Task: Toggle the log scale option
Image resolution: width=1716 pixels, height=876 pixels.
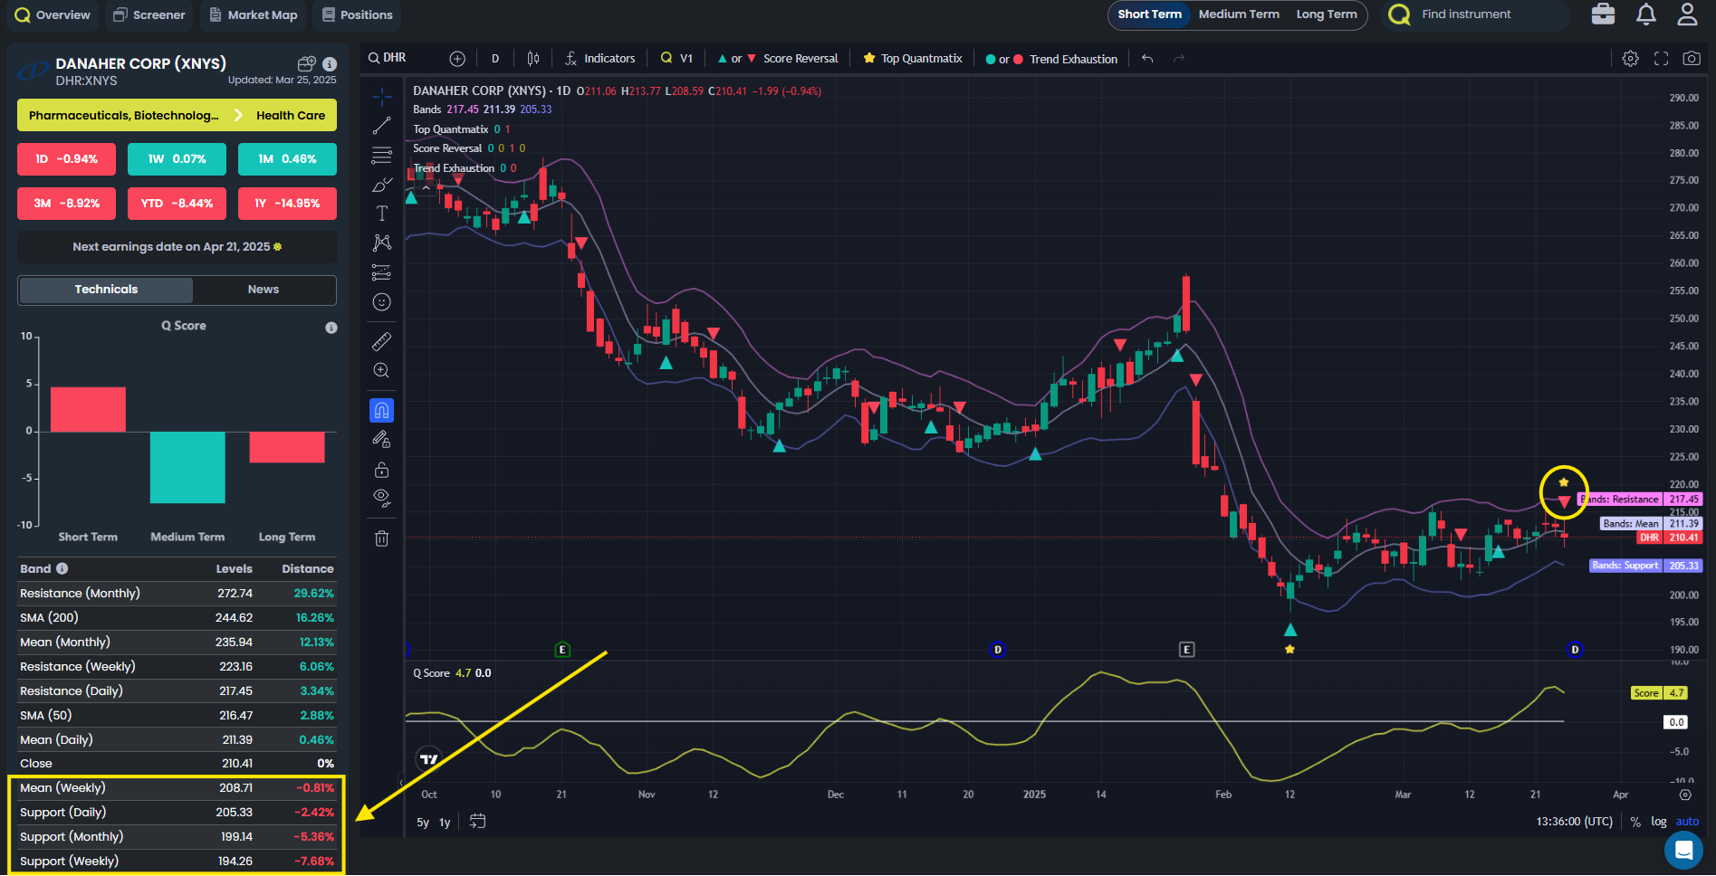Action: [x=1658, y=822]
